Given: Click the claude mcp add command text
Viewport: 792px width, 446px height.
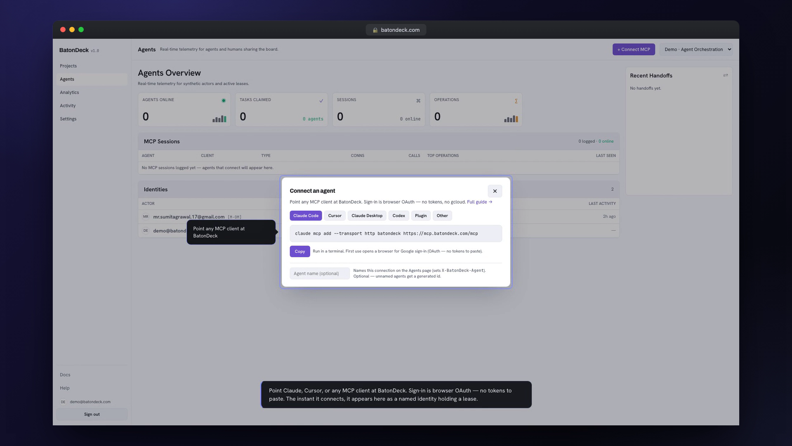Looking at the screenshot, I should 387,234.
